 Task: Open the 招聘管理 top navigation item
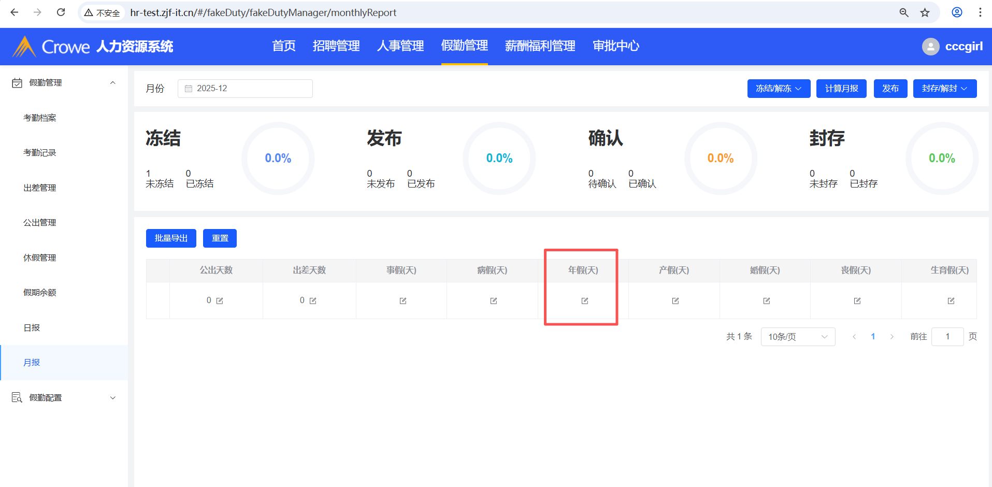coord(336,46)
